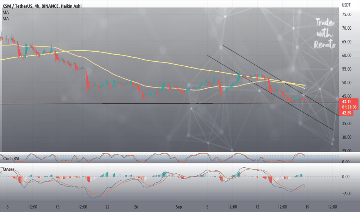The image size is (360, 212).
Task: Click the 01:21:06 candle countdown timer
Action: (348, 107)
